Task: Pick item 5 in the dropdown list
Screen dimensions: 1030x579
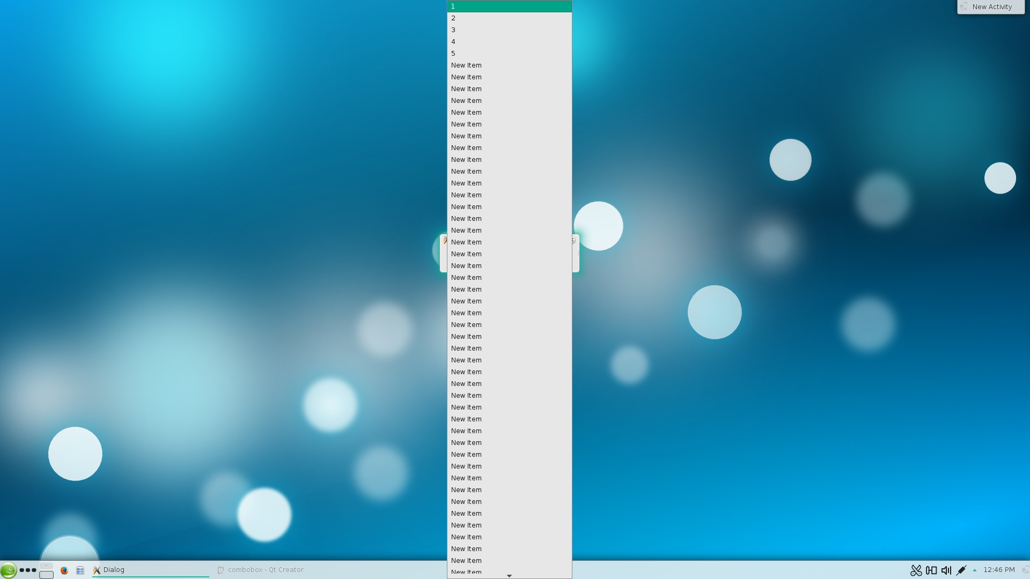Action: 509,54
